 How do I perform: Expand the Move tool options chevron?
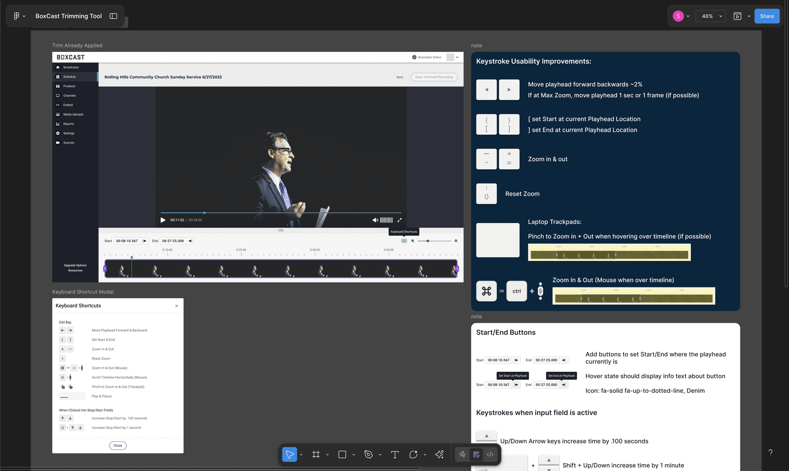(x=301, y=455)
